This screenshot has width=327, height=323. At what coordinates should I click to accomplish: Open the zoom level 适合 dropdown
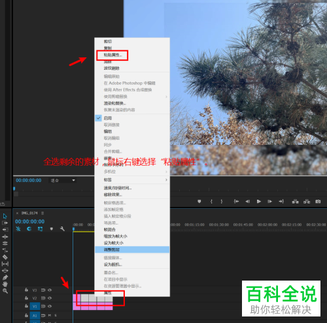[62, 180]
